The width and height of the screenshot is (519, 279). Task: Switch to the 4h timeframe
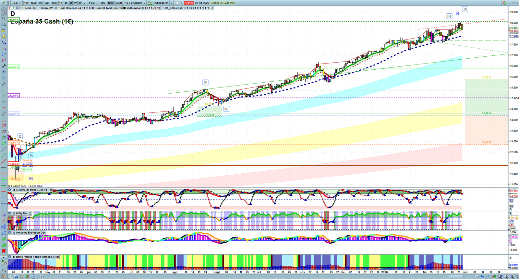[66, 3]
